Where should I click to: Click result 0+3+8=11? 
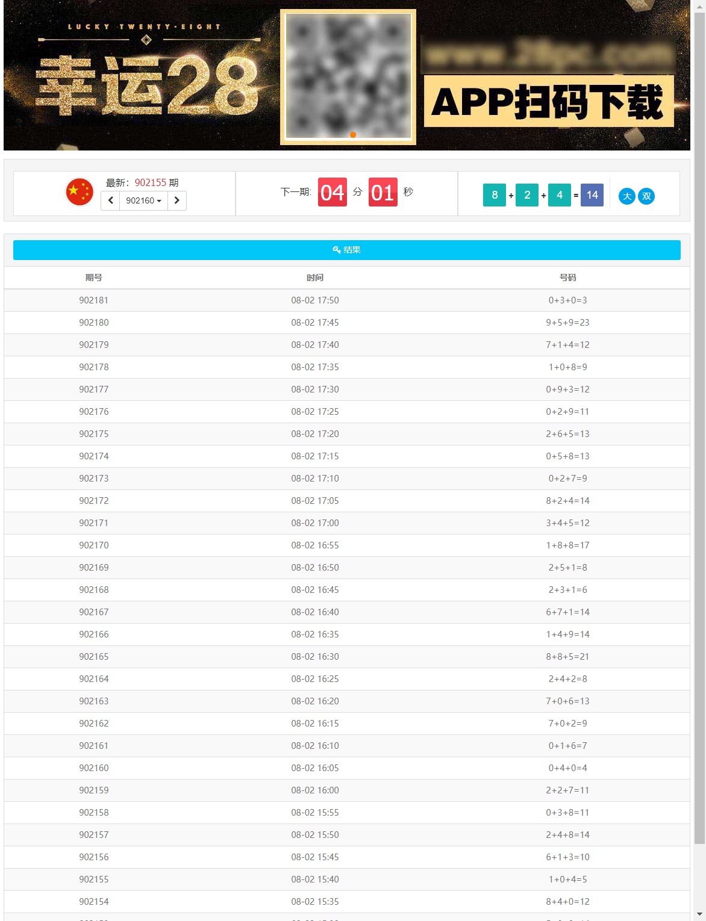point(568,813)
